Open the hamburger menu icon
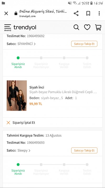The height and width of the screenshot is (188, 105). [8, 27]
